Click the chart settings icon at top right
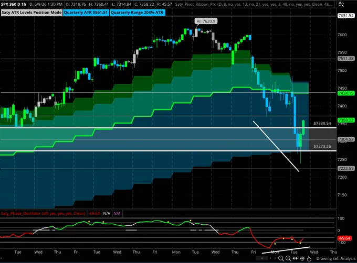Image resolution: width=357 pixels, height=263 pixels. [341, 4]
